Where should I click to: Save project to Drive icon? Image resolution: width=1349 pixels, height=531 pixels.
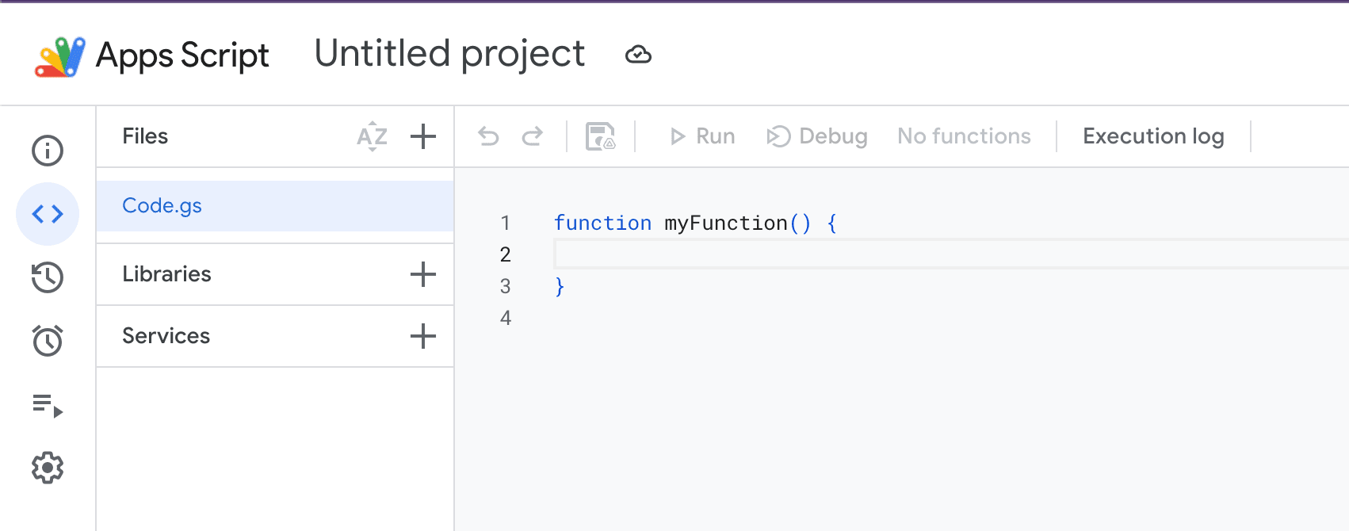(600, 136)
